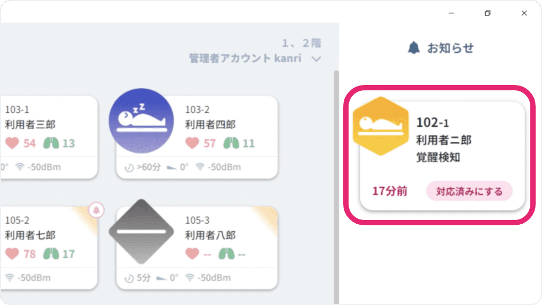Viewport: 542px width, 305px height.
Task: Click the clock icon showing >60分
Action: coord(129,167)
